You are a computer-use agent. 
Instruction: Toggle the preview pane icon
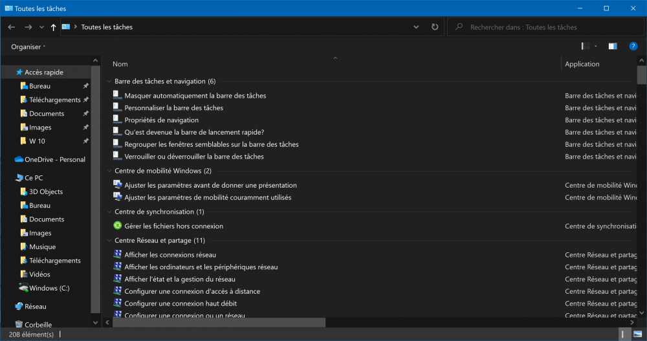click(612, 47)
